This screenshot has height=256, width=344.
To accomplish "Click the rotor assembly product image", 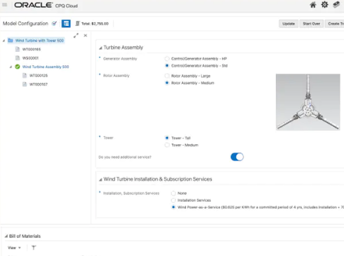I will (x=308, y=102).
